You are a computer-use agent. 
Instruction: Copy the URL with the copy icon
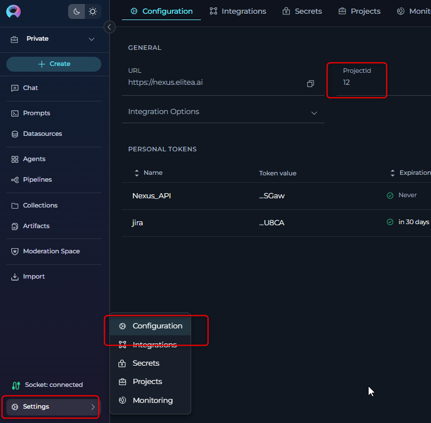(x=310, y=84)
